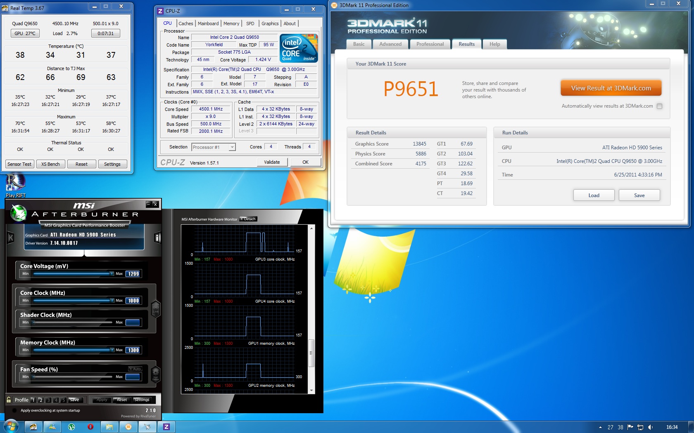694x433 pixels.
Task: Show hidden tray icons arrow
Action: point(600,427)
